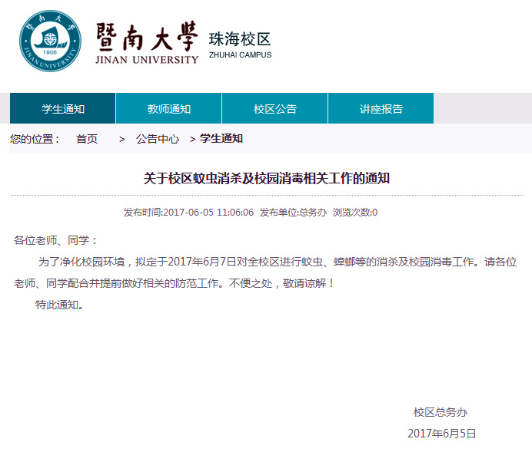Click the 发布时间 2017-06-05 timestamp
Viewport: 532px width, 452px height.
188,213
